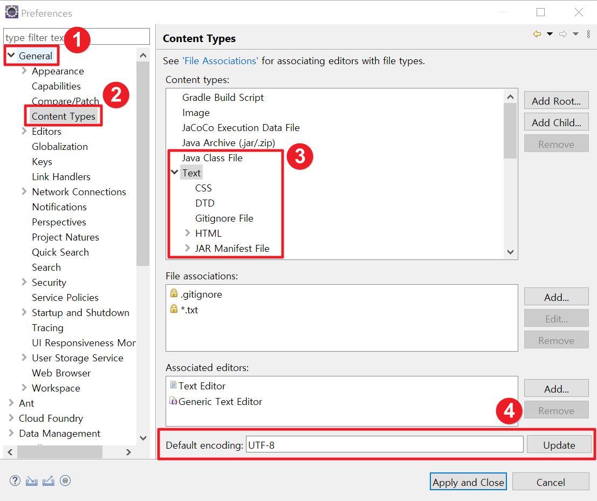Select Generic Text Editor entry

[x=221, y=402]
